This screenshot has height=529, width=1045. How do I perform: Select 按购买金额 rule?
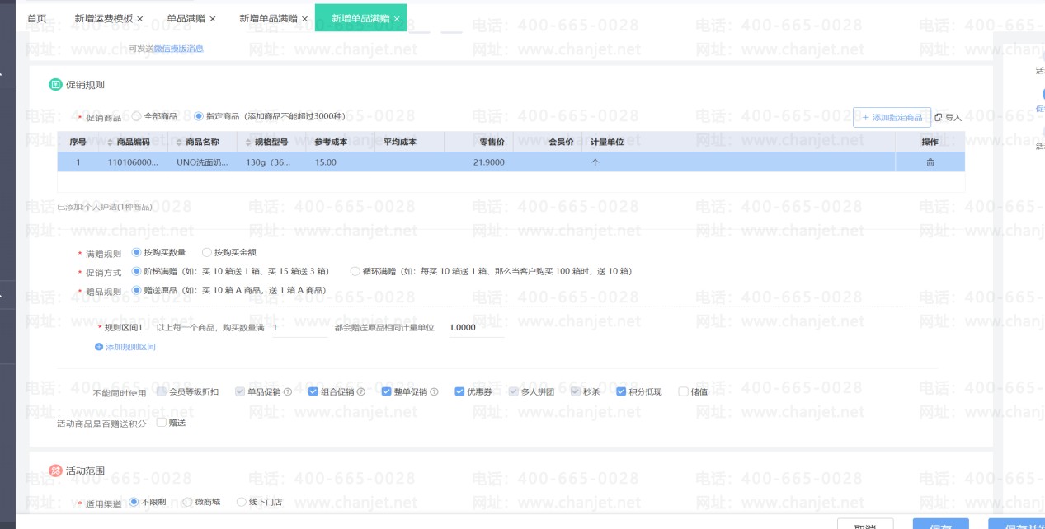point(206,252)
